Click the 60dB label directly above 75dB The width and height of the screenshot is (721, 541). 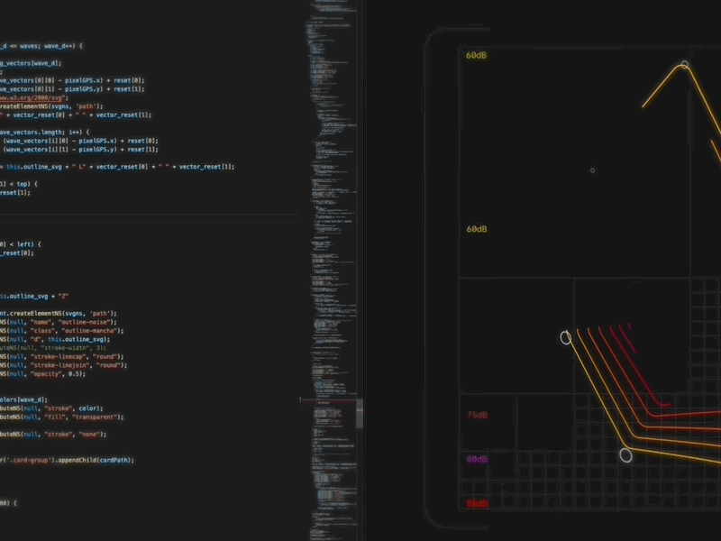(x=477, y=229)
